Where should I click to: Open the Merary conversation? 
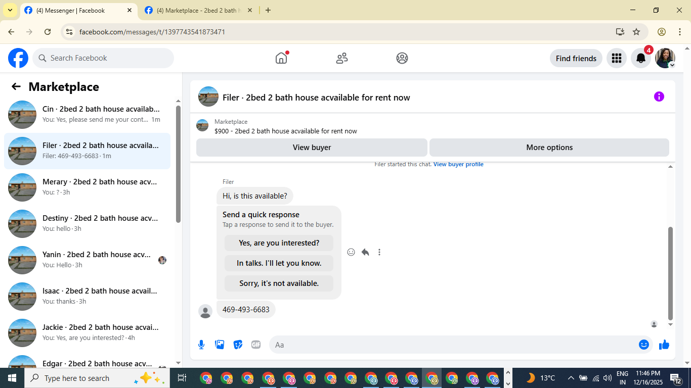click(x=87, y=187)
